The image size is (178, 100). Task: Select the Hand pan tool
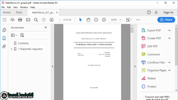coord(88,20)
